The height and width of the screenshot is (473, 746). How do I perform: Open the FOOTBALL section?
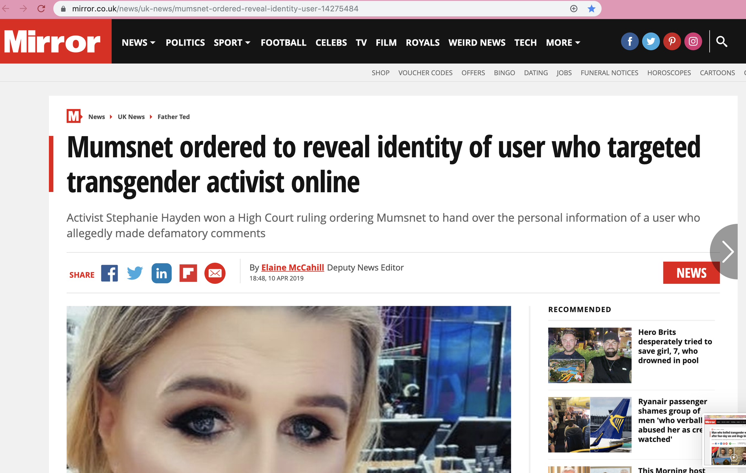click(x=283, y=42)
